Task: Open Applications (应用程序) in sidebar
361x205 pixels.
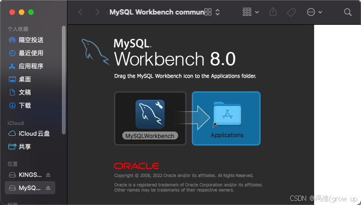Action: point(30,66)
